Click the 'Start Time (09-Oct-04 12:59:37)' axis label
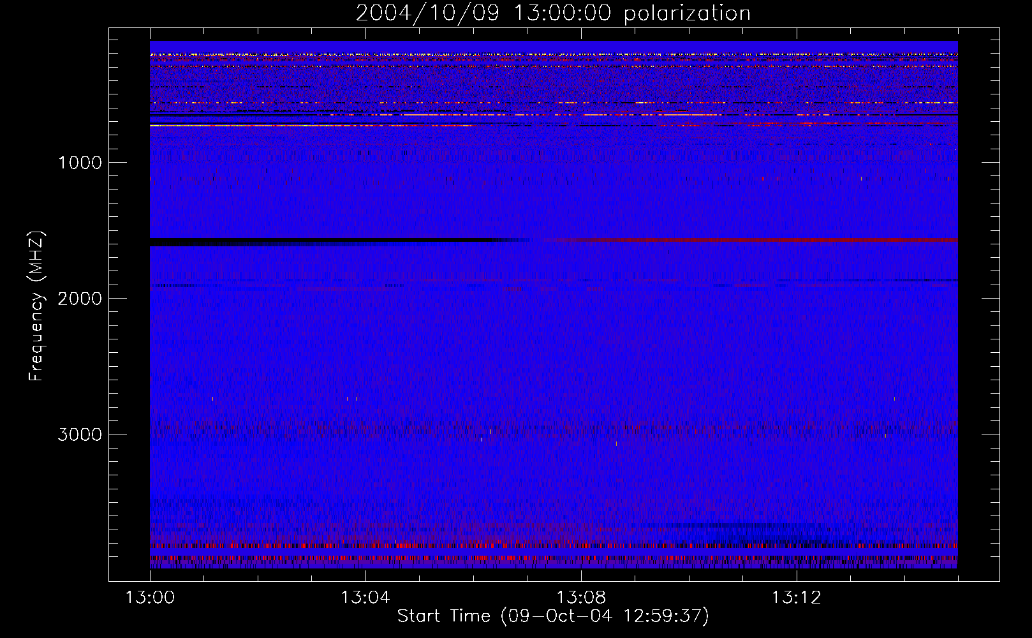Viewport: 1032px width, 638px height. click(x=553, y=616)
